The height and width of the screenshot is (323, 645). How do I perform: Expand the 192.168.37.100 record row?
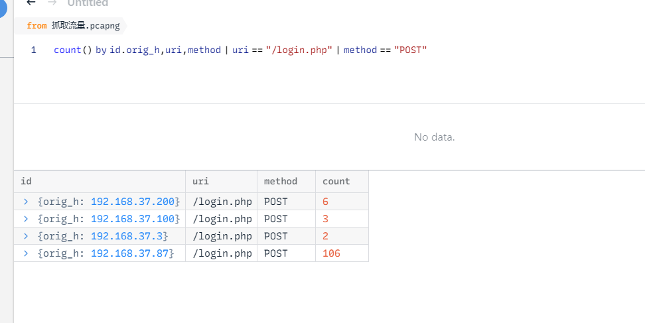pos(26,219)
